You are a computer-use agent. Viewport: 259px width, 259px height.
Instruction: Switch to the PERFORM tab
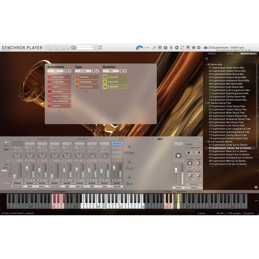[x=44, y=139]
